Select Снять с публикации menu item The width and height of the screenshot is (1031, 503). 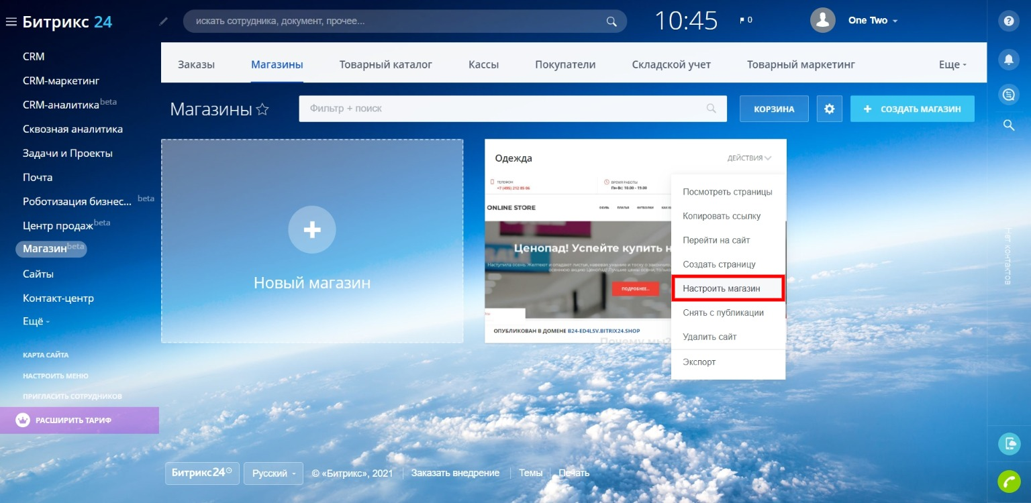(x=728, y=313)
